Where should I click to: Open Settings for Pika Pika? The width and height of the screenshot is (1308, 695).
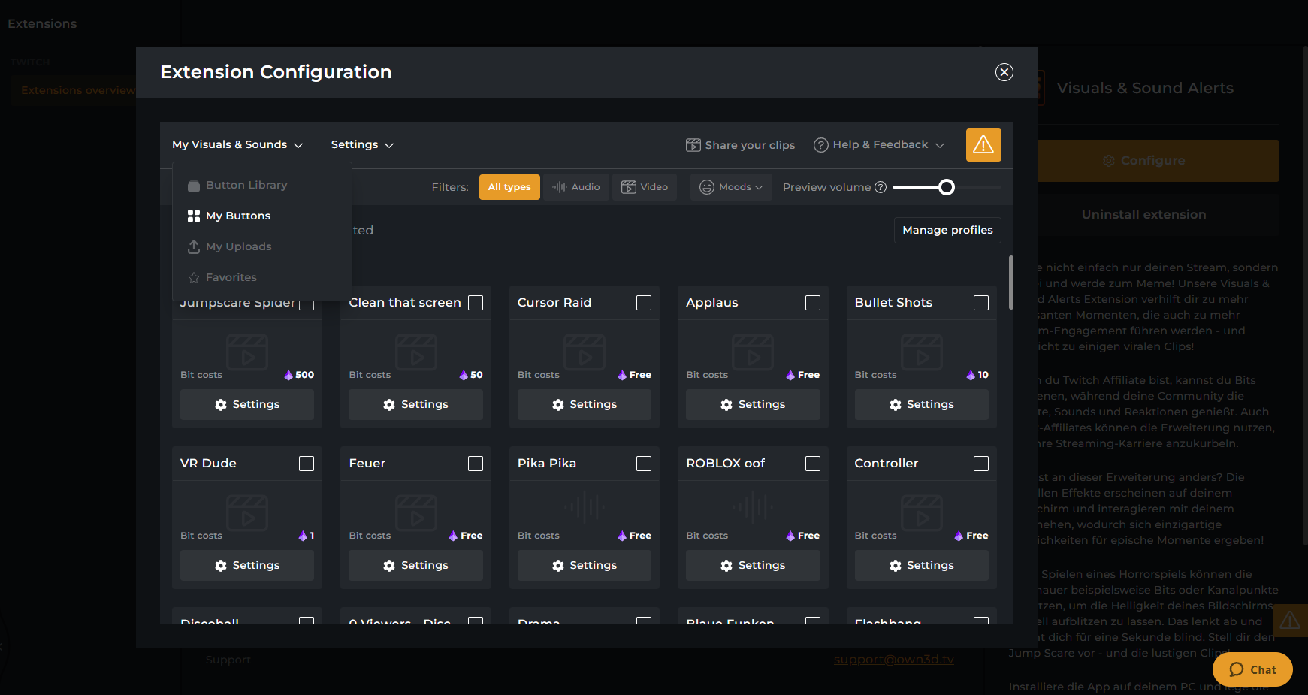pyautogui.click(x=585, y=566)
